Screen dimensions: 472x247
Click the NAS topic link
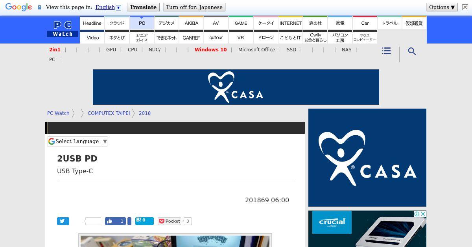(x=347, y=50)
